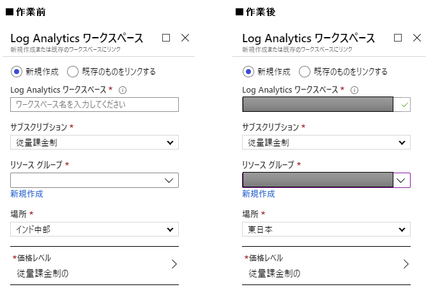
Task: Expand empty リソース グループ dropdown in before panel
Action: click(95, 180)
